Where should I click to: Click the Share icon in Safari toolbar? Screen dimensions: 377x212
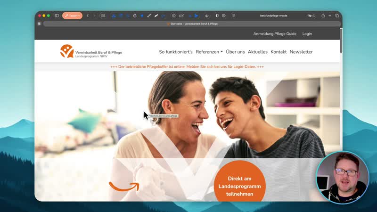[323, 16]
